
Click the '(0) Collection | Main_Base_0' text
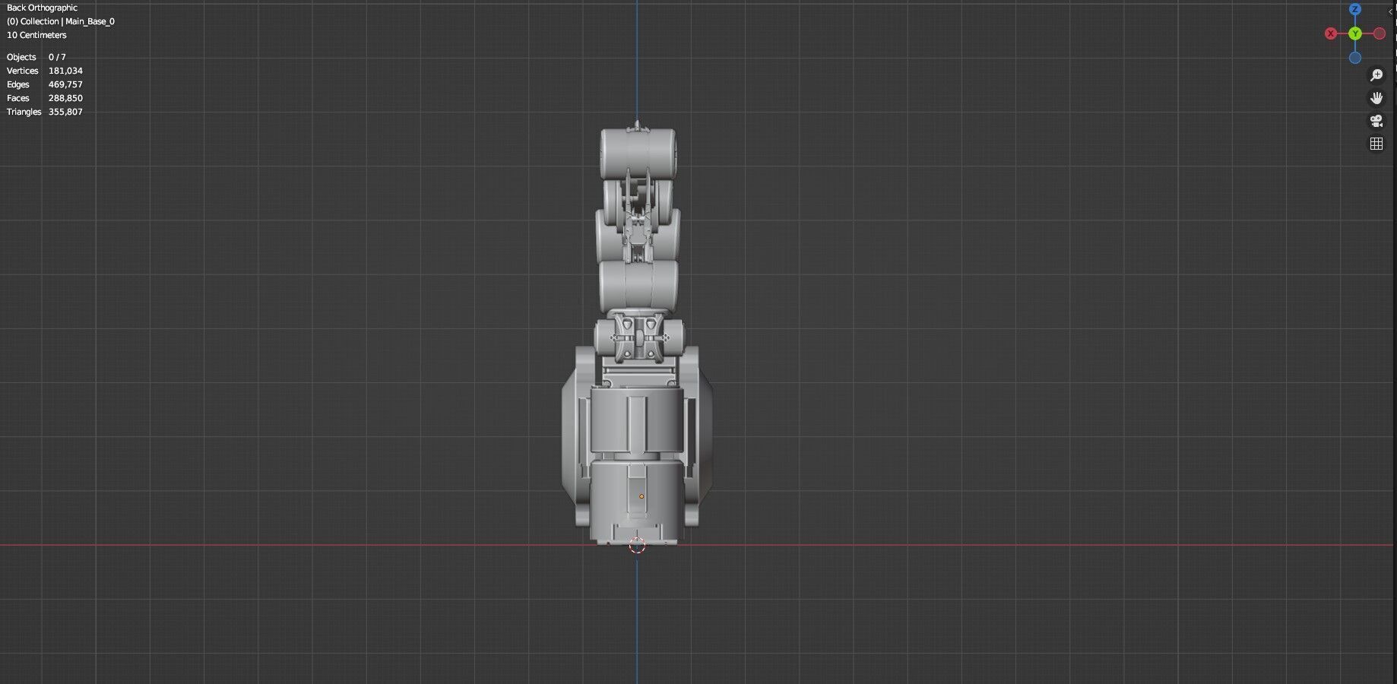tap(61, 21)
